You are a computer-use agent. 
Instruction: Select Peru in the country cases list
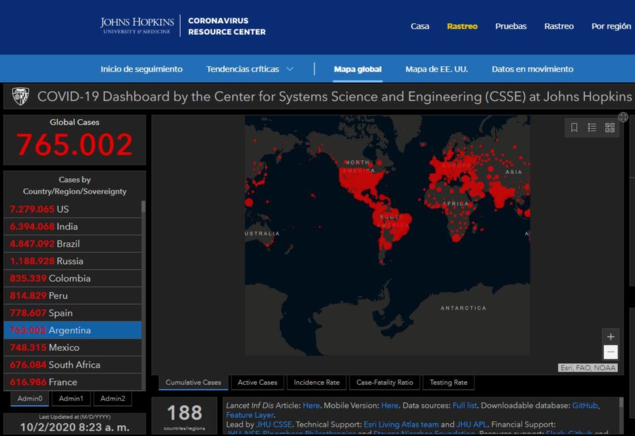click(x=72, y=295)
